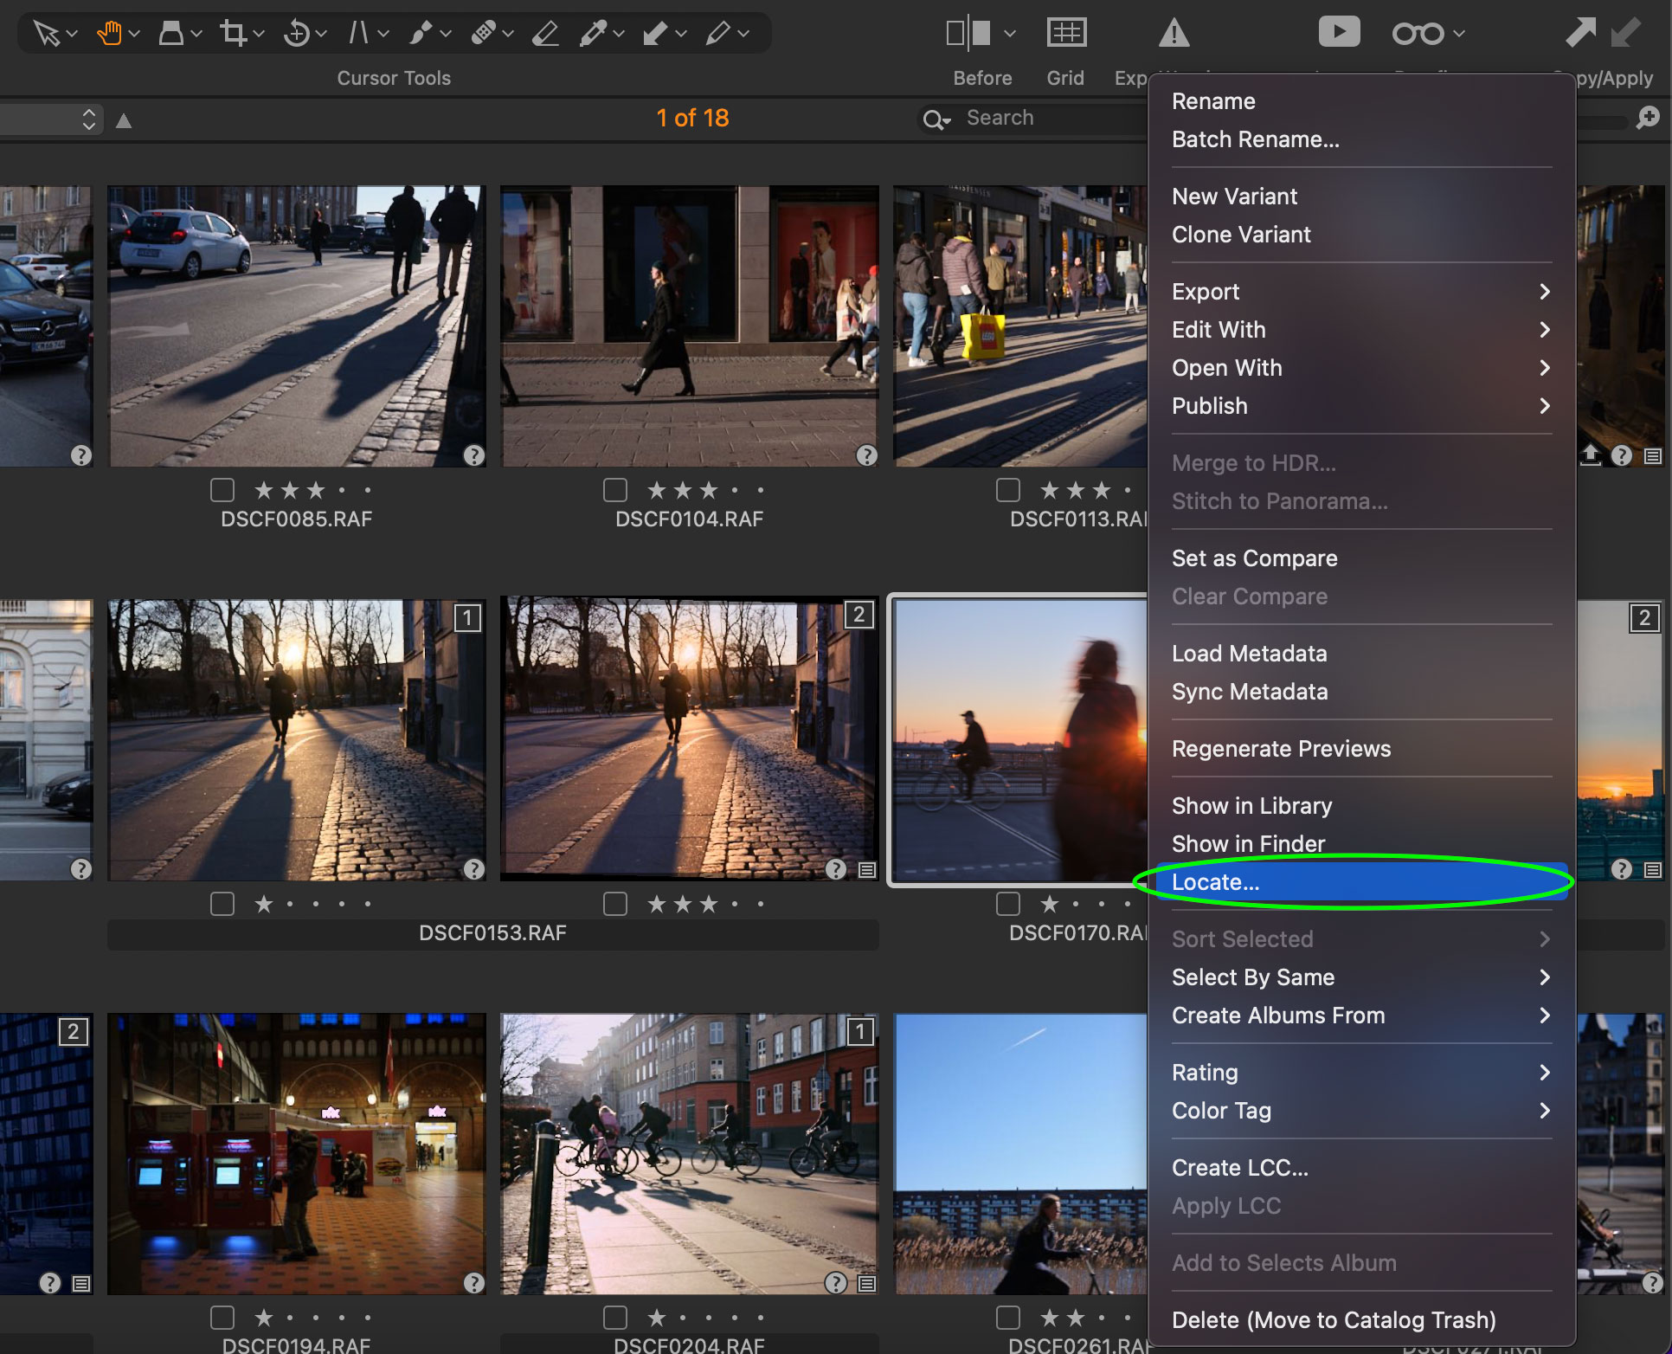The height and width of the screenshot is (1354, 1672).
Task: Check the selection box under DSCF0204.RAF
Action: coord(614,1317)
